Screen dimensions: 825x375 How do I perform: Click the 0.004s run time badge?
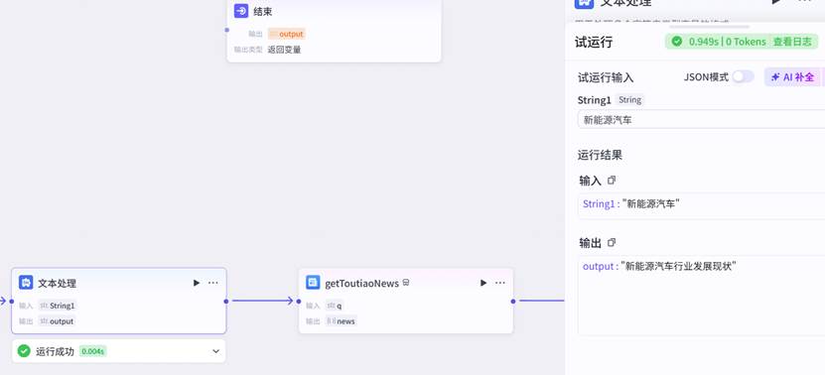[92, 351]
